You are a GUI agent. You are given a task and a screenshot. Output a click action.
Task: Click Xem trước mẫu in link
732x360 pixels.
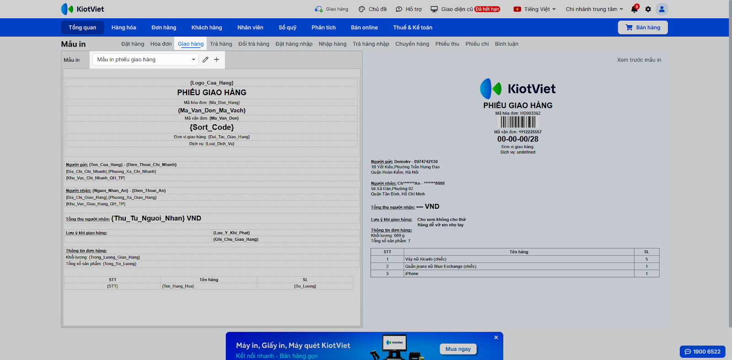[x=639, y=60]
